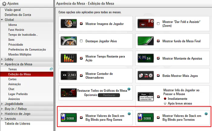Expand the Jogabilidade section arrow

tap(2, 104)
